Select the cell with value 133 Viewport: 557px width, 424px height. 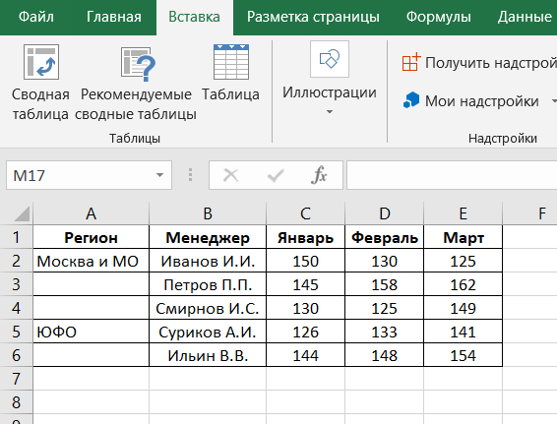[385, 332]
